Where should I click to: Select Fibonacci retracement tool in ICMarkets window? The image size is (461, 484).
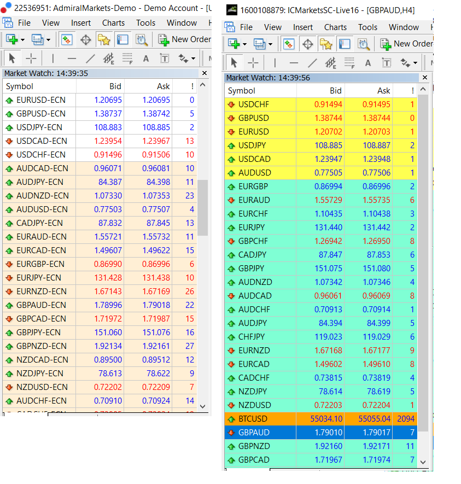[x=349, y=63]
